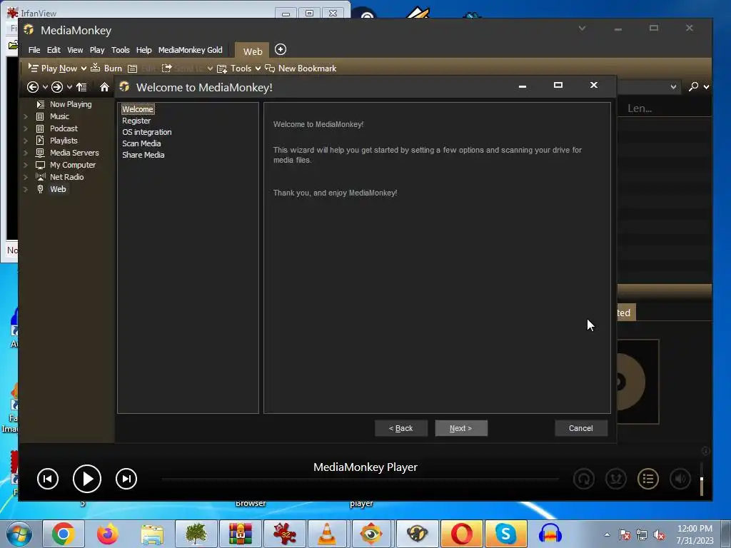Viewport: 731px width, 548px height.
Task: Open the Play menu
Action: [x=97, y=50]
